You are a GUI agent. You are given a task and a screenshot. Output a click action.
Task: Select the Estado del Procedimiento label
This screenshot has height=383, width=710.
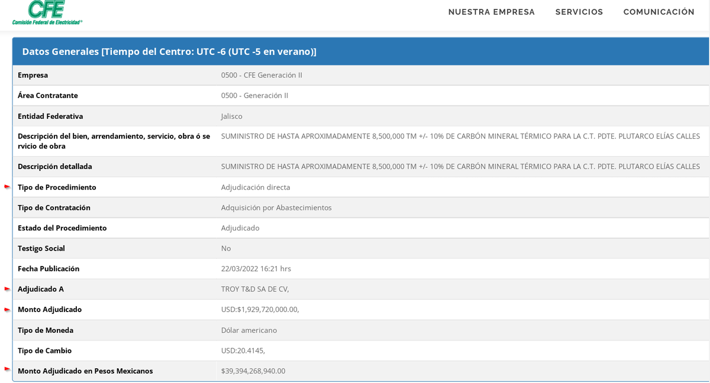click(62, 228)
